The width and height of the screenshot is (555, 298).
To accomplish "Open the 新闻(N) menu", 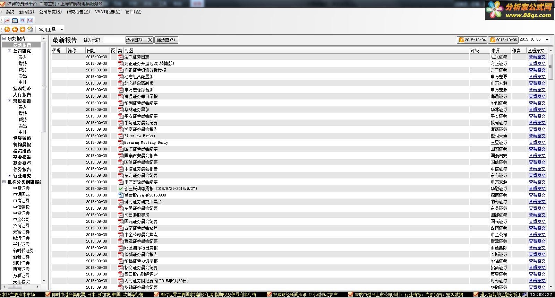I will 26,12.
